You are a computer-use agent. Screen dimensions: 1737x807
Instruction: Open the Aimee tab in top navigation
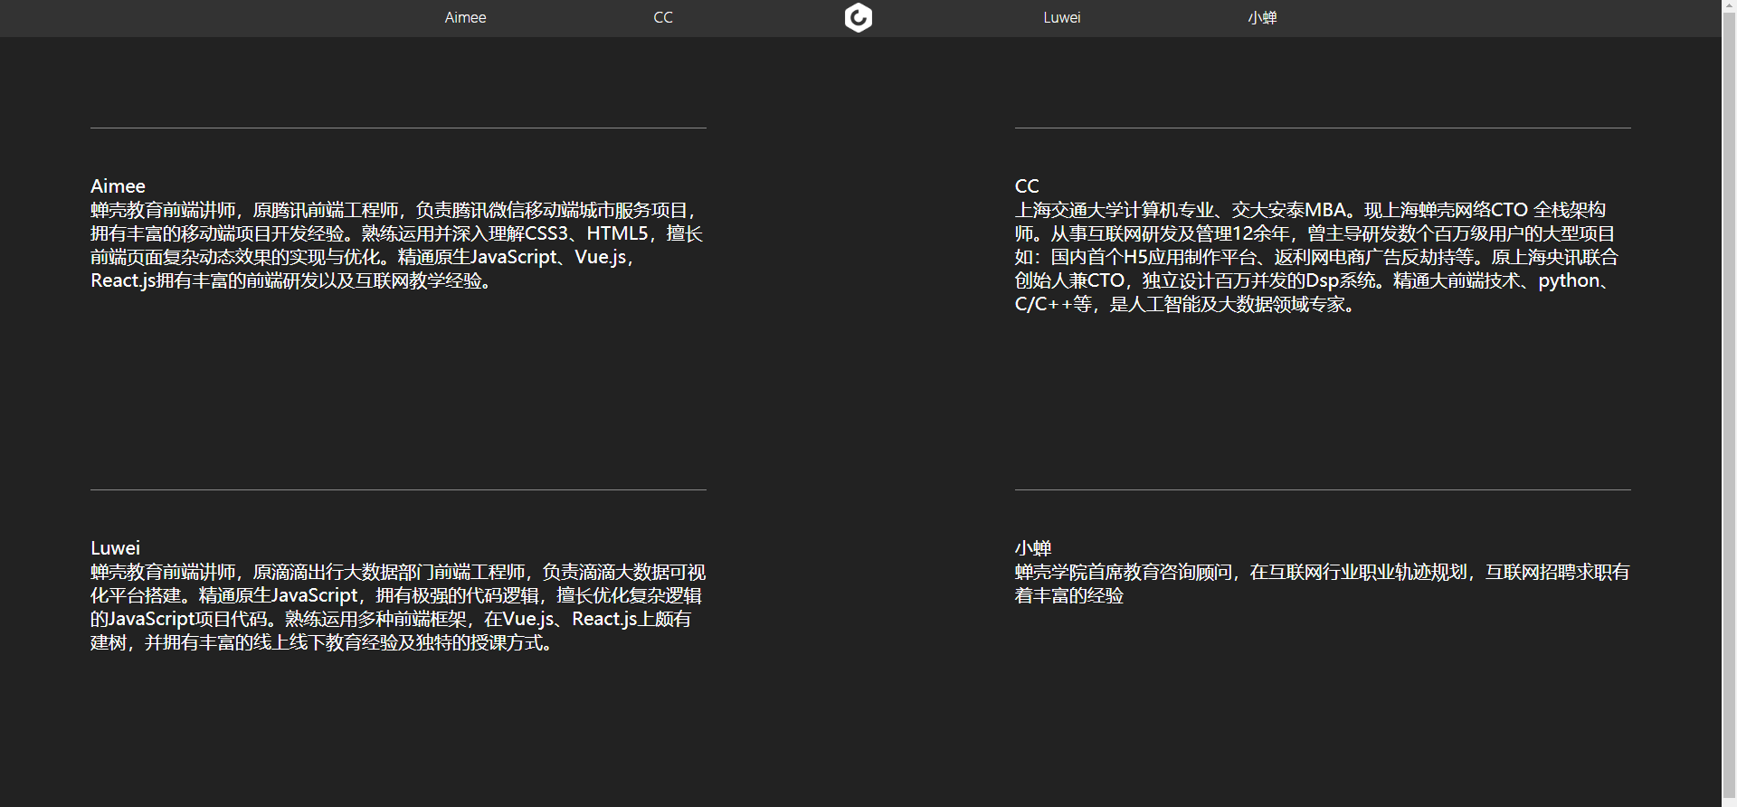(465, 17)
